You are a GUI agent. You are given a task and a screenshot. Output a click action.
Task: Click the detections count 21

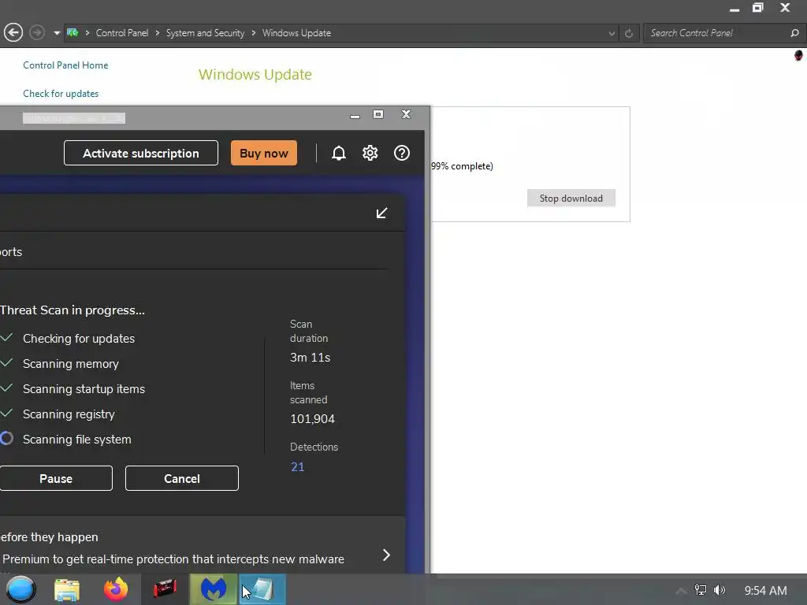[297, 467]
